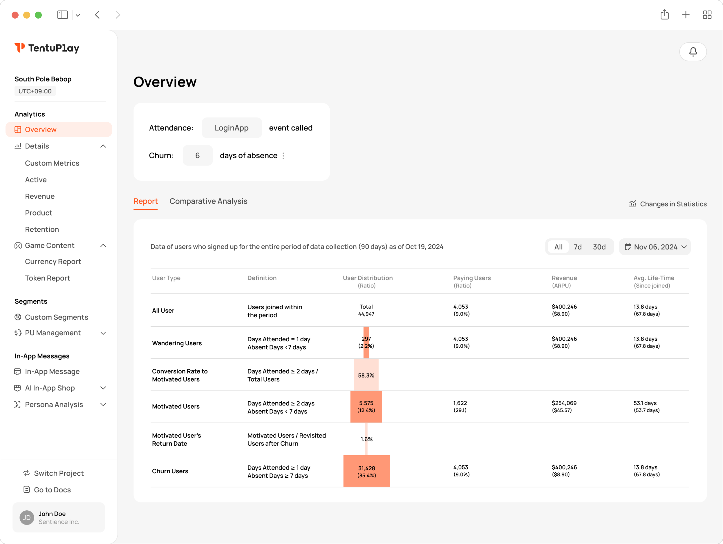Collapse the Details section chevron
The height and width of the screenshot is (544, 723).
(x=103, y=146)
